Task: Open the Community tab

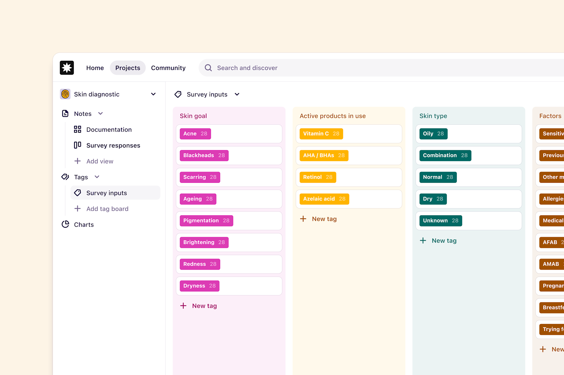Action: tap(168, 68)
